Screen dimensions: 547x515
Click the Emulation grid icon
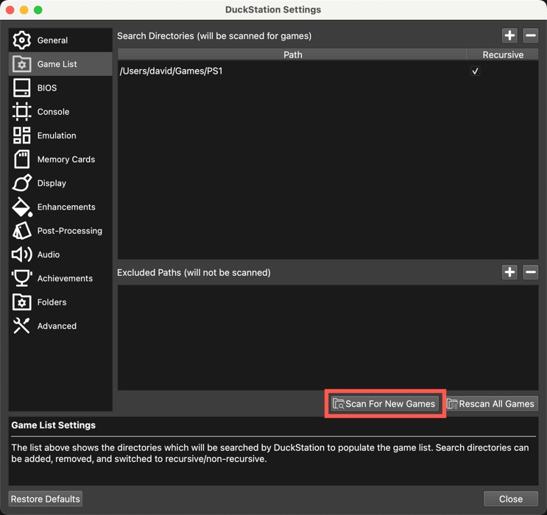point(21,135)
